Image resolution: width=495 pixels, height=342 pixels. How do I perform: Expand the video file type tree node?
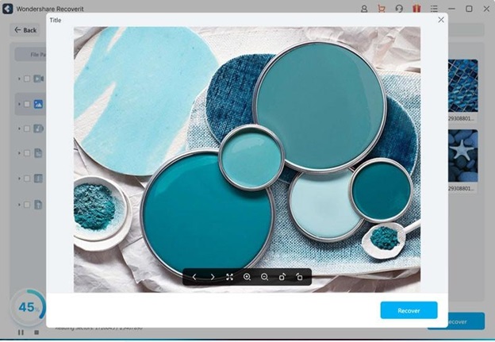[x=19, y=79]
